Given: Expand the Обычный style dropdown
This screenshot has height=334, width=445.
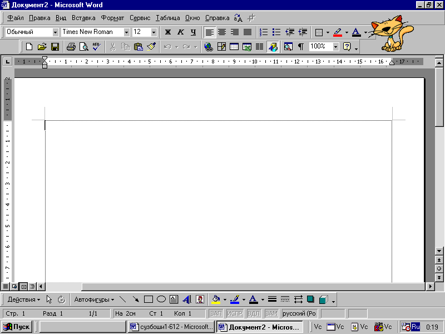Looking at the screenshot, I should pyautogui.click(x=55, y=32).
